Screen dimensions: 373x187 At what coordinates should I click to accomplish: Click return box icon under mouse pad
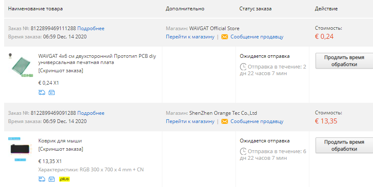[x=52, y=179]
